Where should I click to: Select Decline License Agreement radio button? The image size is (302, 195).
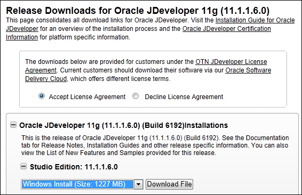[136, 96]
